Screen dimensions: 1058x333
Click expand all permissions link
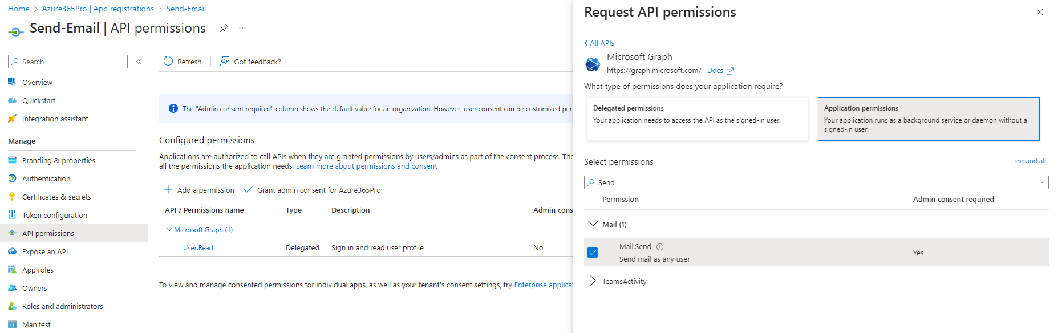click(1030, 161)
